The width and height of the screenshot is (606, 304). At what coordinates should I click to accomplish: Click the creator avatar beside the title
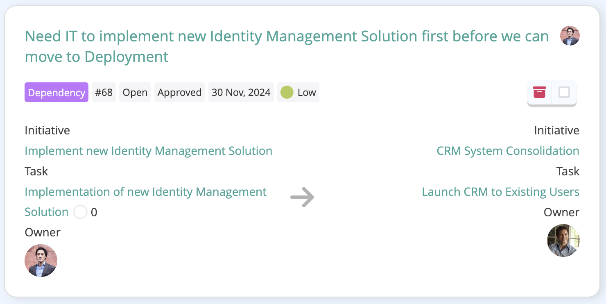(570, 36)
